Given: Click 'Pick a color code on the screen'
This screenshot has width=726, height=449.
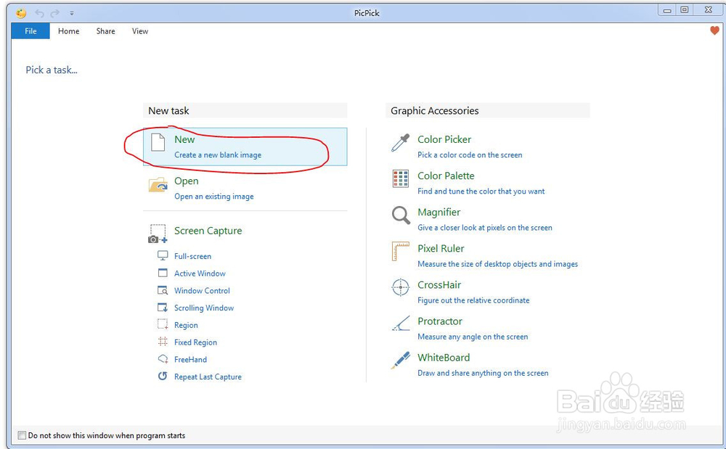Looking at the screenshot, I should tap(470, 155).
